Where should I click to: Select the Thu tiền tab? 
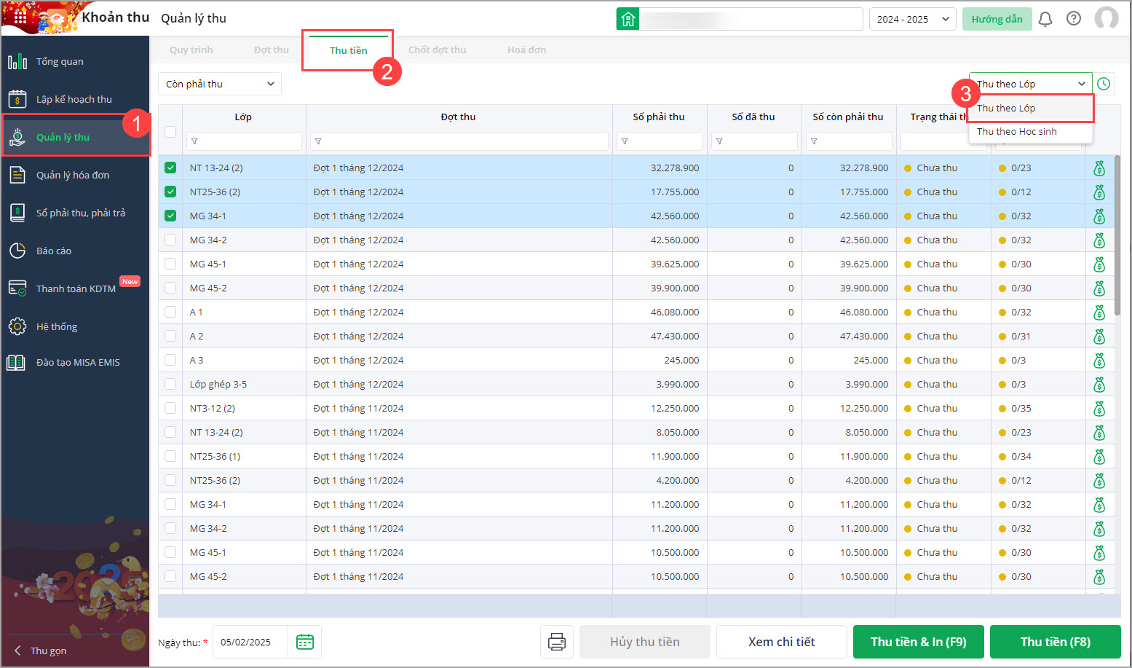pyautogui.click(x=349, y=50)
